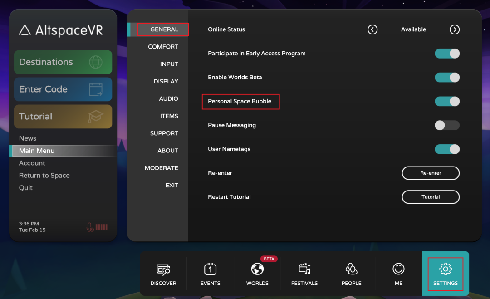490x299 pixels.
Task: Click the Participate in Early Access Program label
Action: point(256,54)
